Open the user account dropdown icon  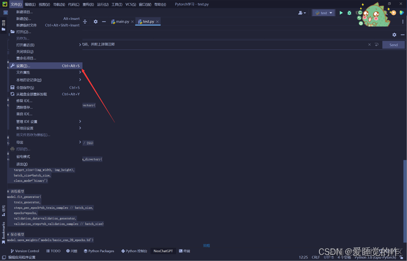coord(302,13)
